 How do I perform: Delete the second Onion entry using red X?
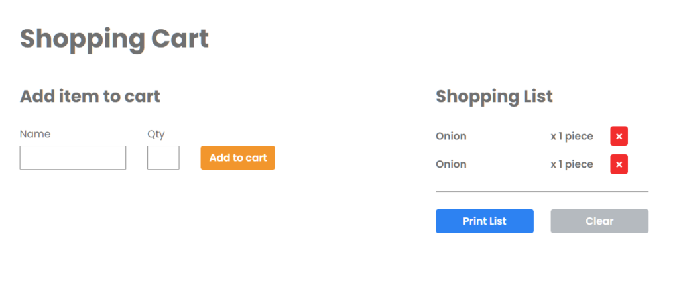click(x=619, y=164)
